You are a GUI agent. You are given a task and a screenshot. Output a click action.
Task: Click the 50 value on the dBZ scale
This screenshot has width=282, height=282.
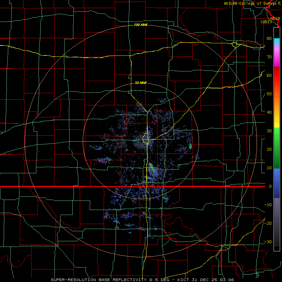tap(269, 94)
